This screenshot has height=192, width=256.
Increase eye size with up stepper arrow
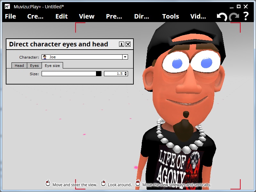tap(125, 73)
